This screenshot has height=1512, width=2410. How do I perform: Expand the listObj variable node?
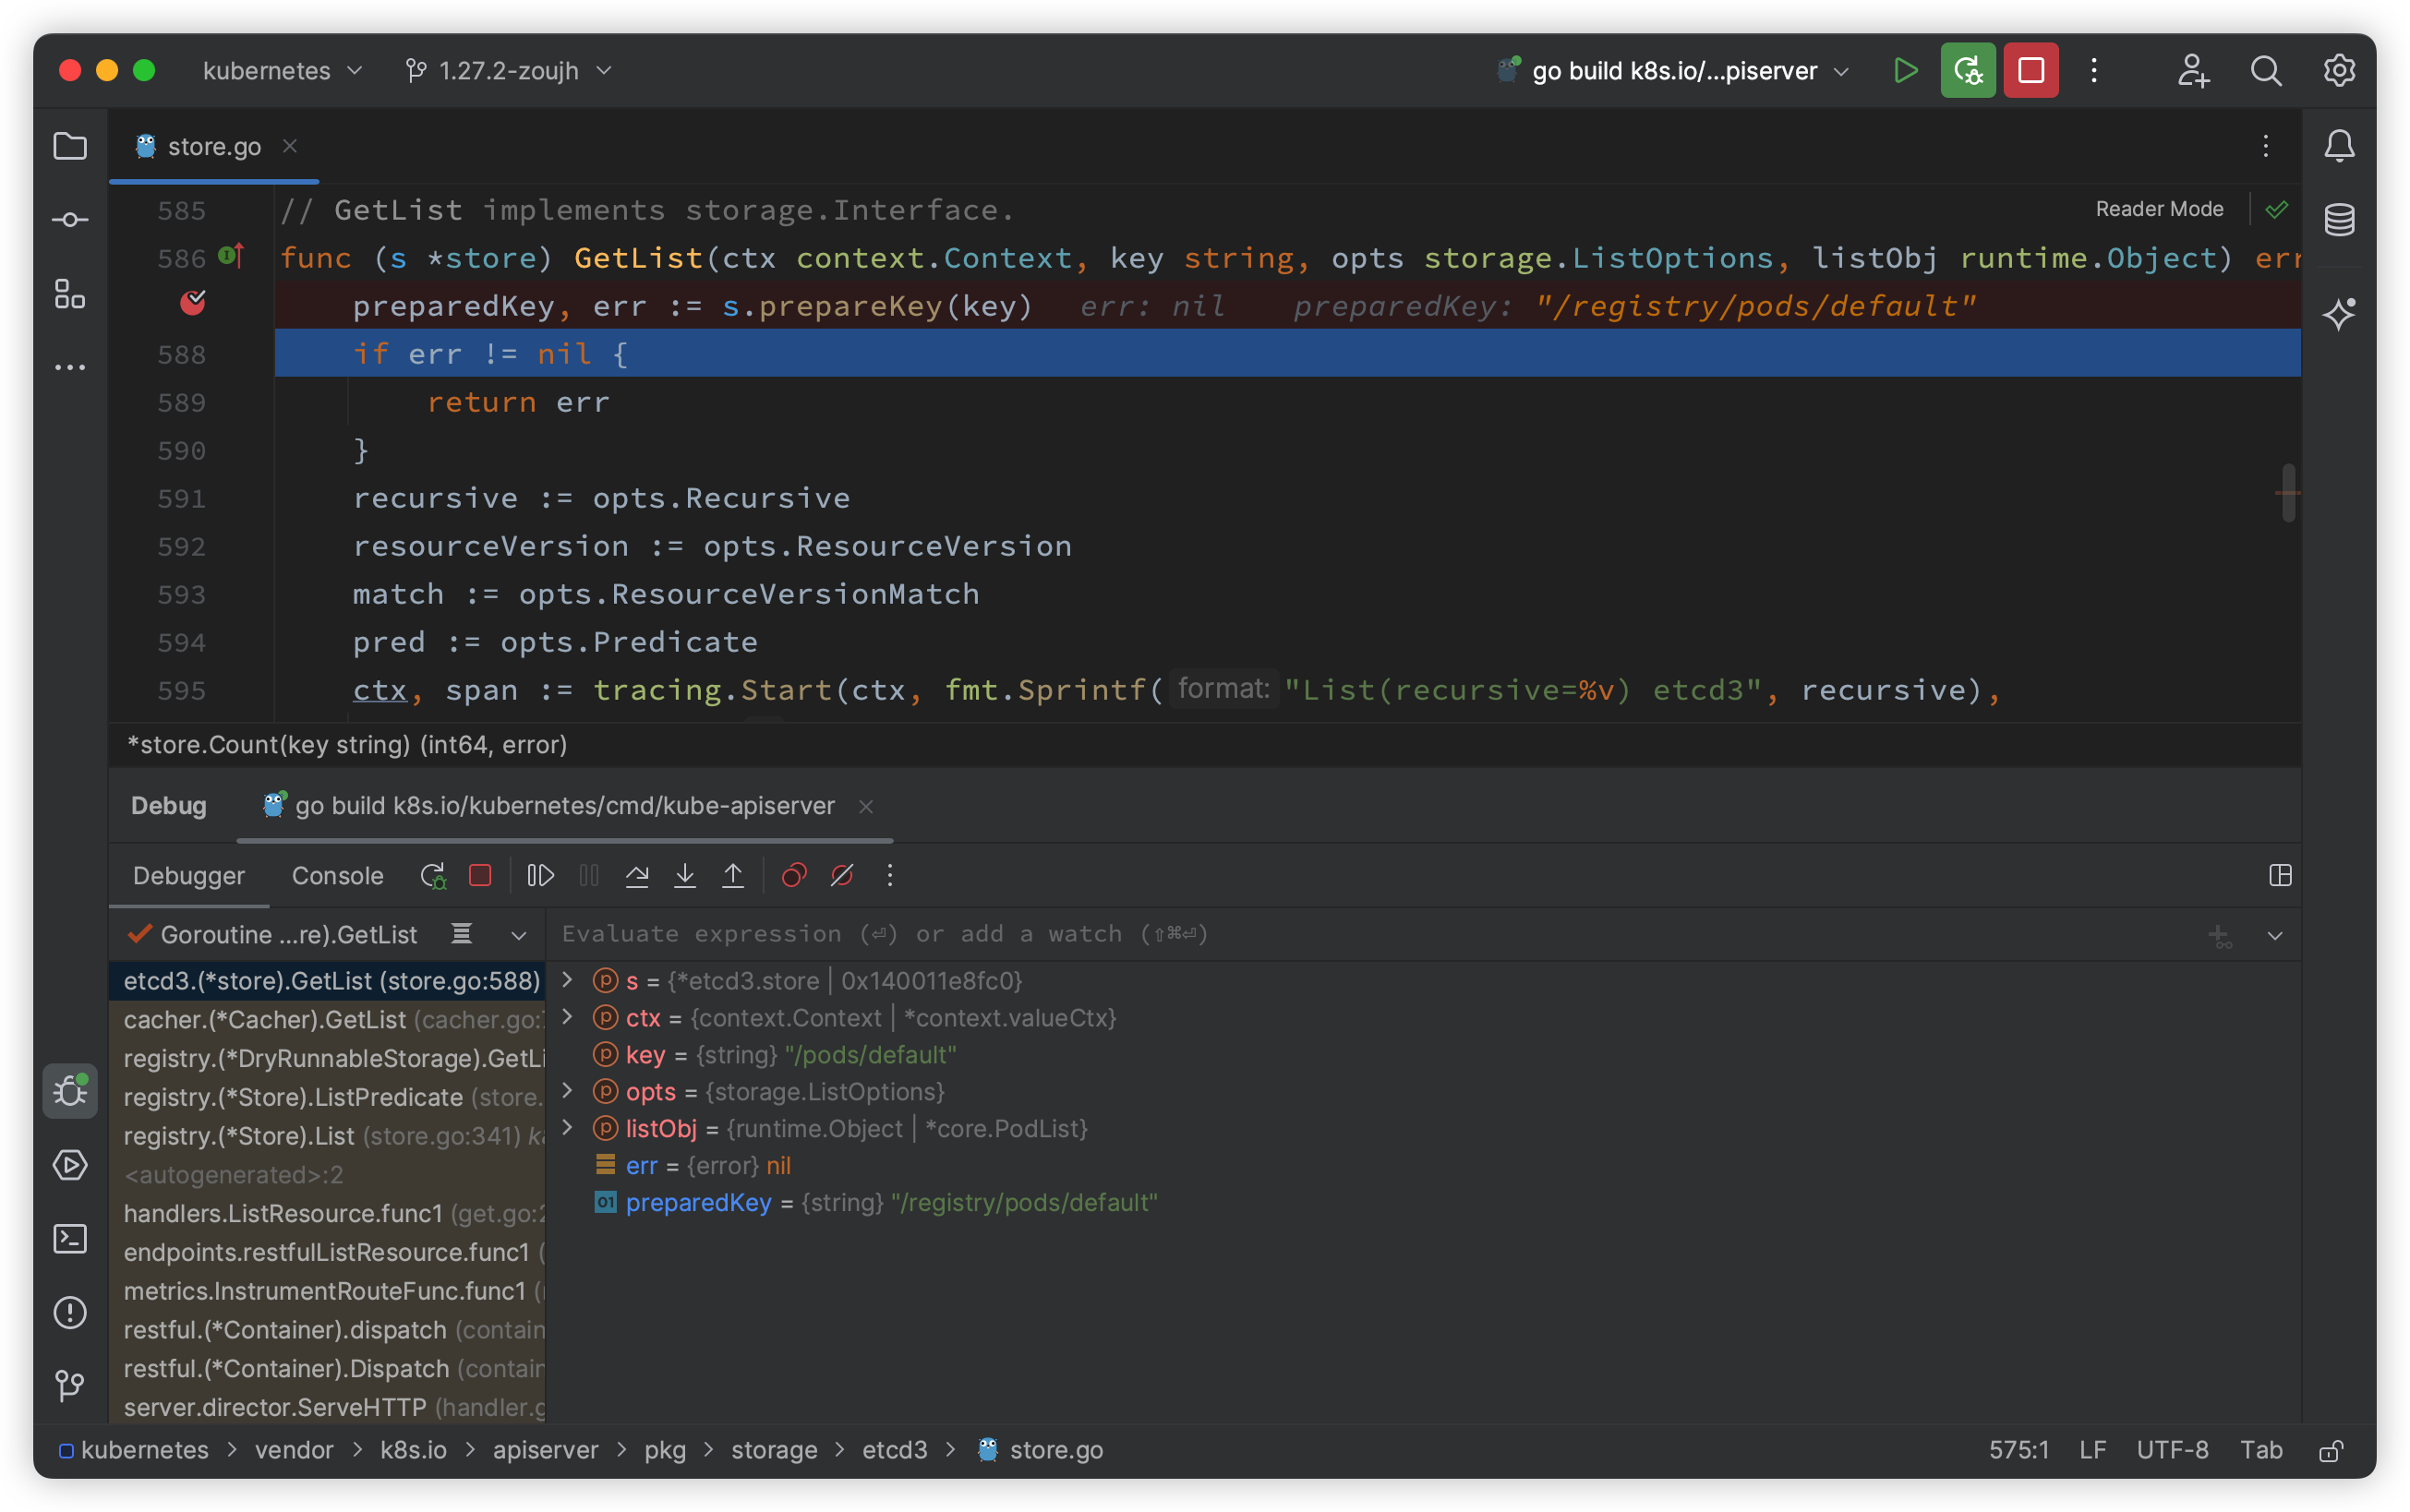(567, 1128)
